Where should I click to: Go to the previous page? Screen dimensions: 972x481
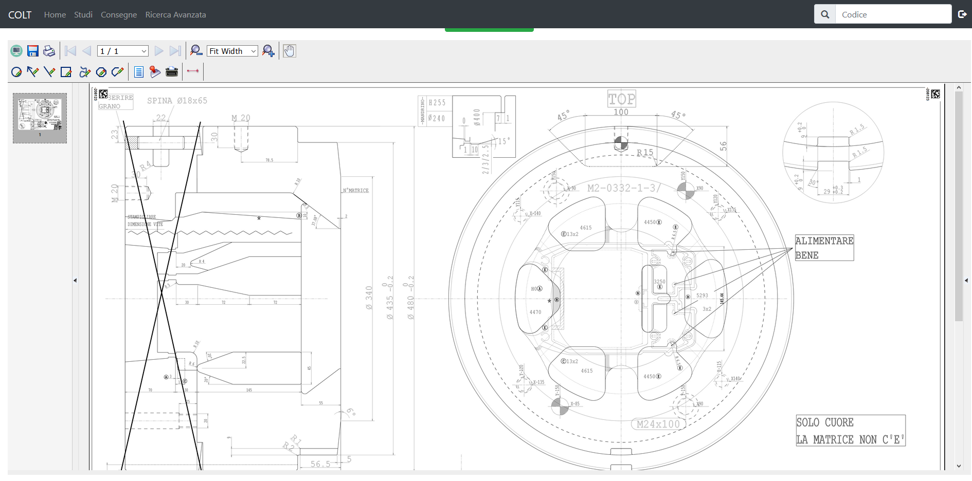click(87, 51)
